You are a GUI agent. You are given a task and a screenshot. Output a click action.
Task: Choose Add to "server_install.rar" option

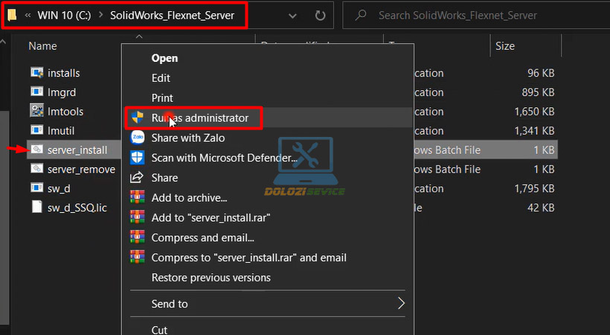(x=210, y=217)
